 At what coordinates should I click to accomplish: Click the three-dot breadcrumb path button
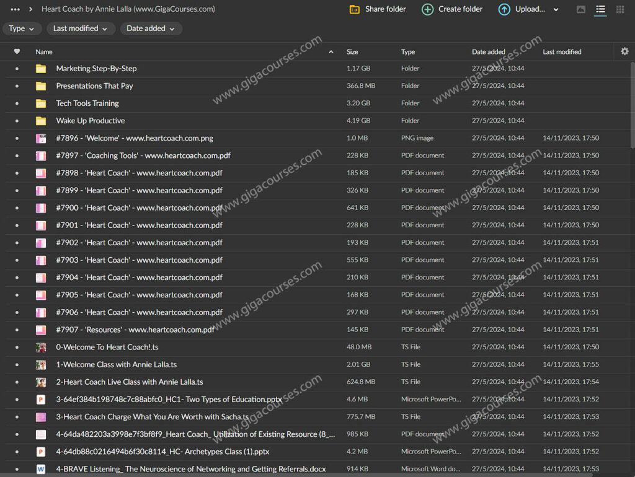coord(16,9)
